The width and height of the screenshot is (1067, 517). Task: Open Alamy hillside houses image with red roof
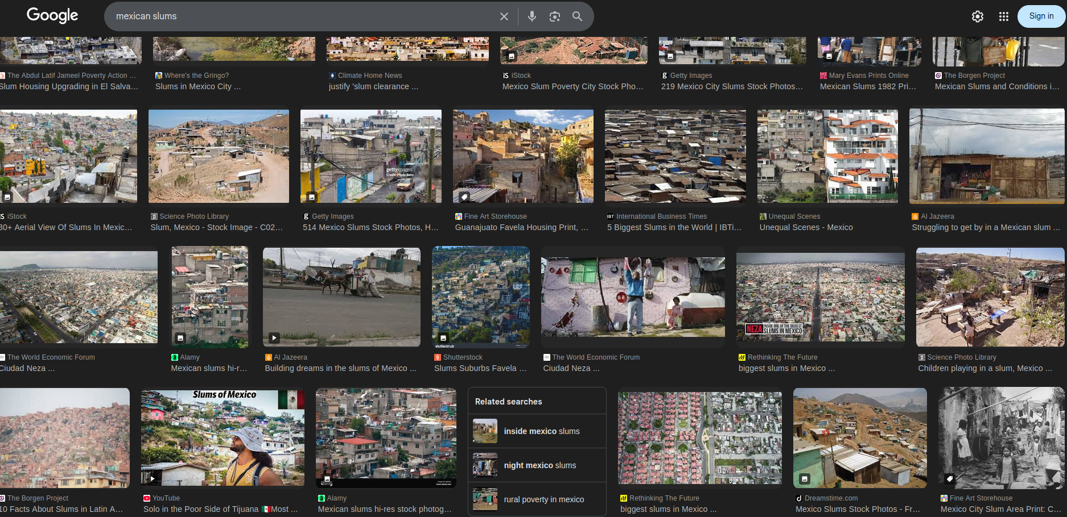click(386, 438)
